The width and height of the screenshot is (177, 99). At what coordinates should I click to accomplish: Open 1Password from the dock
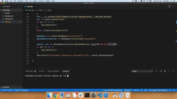tap(121, 95)
